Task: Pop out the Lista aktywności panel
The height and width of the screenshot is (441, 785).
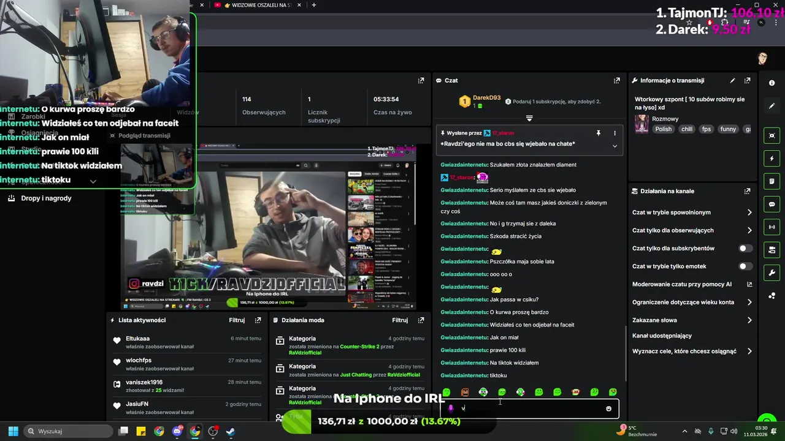Action: [258, 320]
